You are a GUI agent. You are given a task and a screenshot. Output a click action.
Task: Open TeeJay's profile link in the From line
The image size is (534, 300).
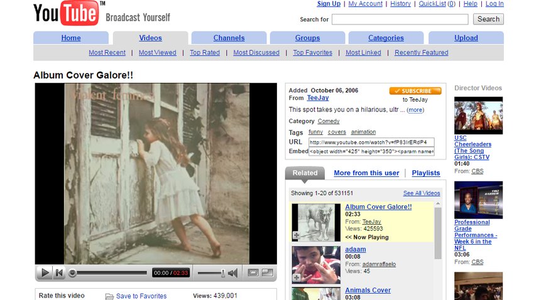tap(318, 98)
